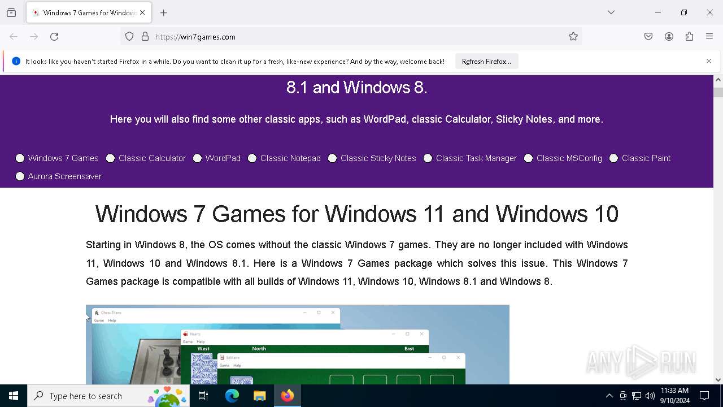Click paragraph beginning "Starting in Windows 8"

click(x=357, y=263)
